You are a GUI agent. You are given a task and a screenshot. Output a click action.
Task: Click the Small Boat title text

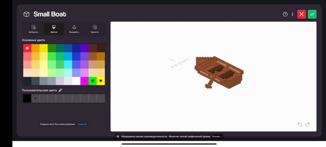click(50, 14)
